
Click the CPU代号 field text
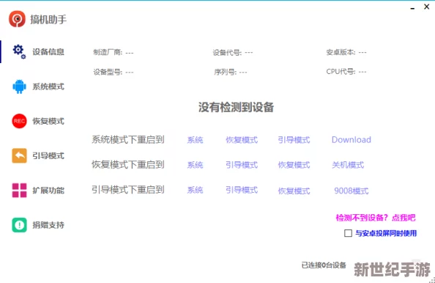coord(346,72)
